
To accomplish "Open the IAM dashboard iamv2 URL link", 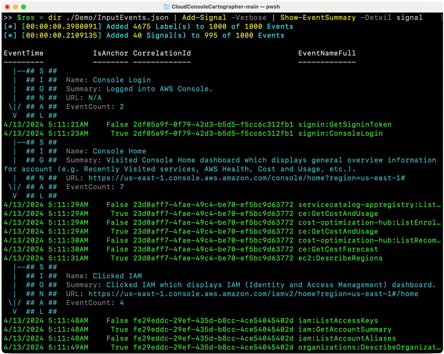I will [x=253, y=294].
